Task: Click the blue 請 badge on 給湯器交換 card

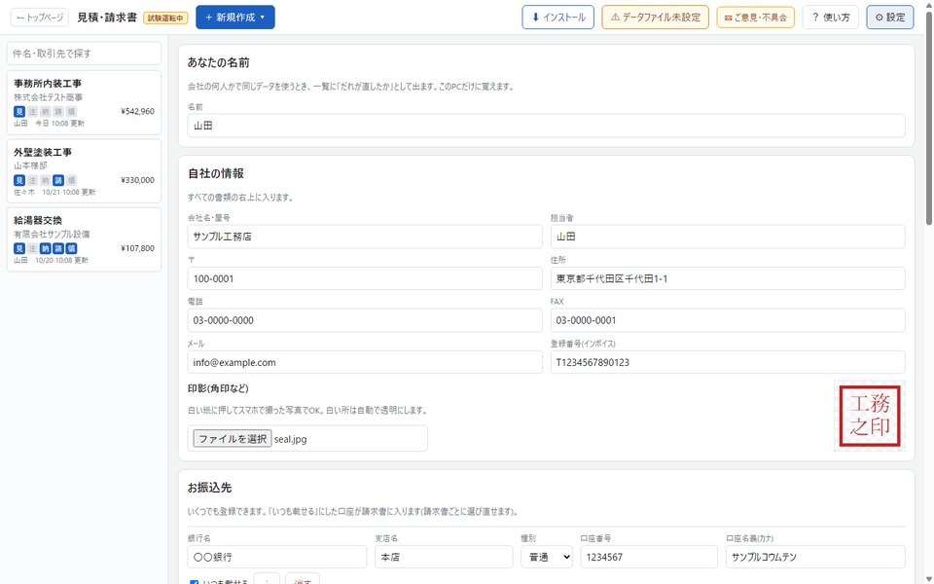Action: pos(58,248)
